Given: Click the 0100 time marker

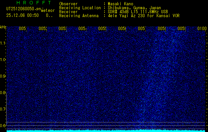Looking at the screenshot, I should [202, 28].
